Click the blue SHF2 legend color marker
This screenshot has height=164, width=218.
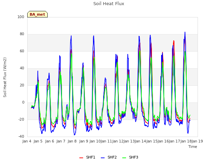103,158
